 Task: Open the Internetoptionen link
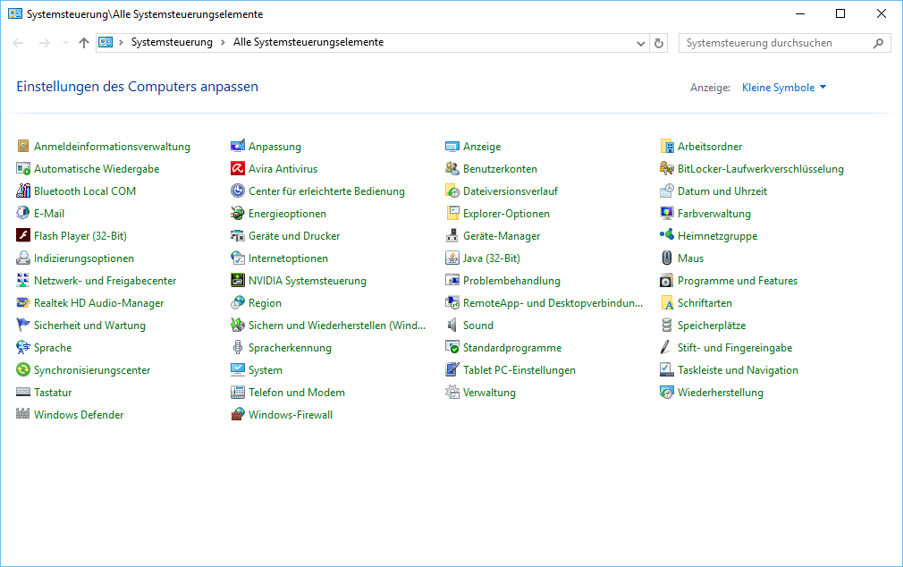[x=288, y=258]
